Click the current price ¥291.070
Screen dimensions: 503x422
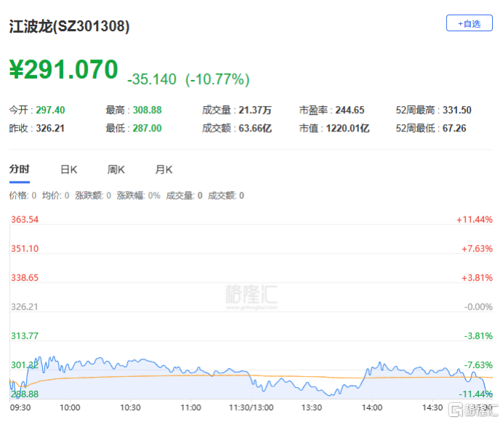[x=64, y=69]
